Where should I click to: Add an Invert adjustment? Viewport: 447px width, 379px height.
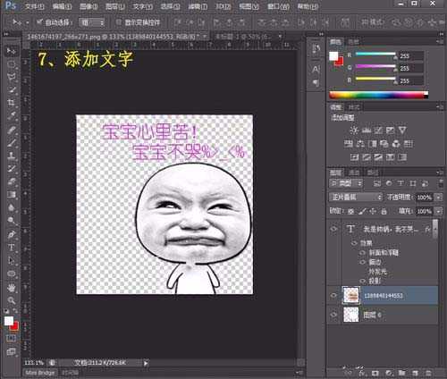[x=354, y=157]
